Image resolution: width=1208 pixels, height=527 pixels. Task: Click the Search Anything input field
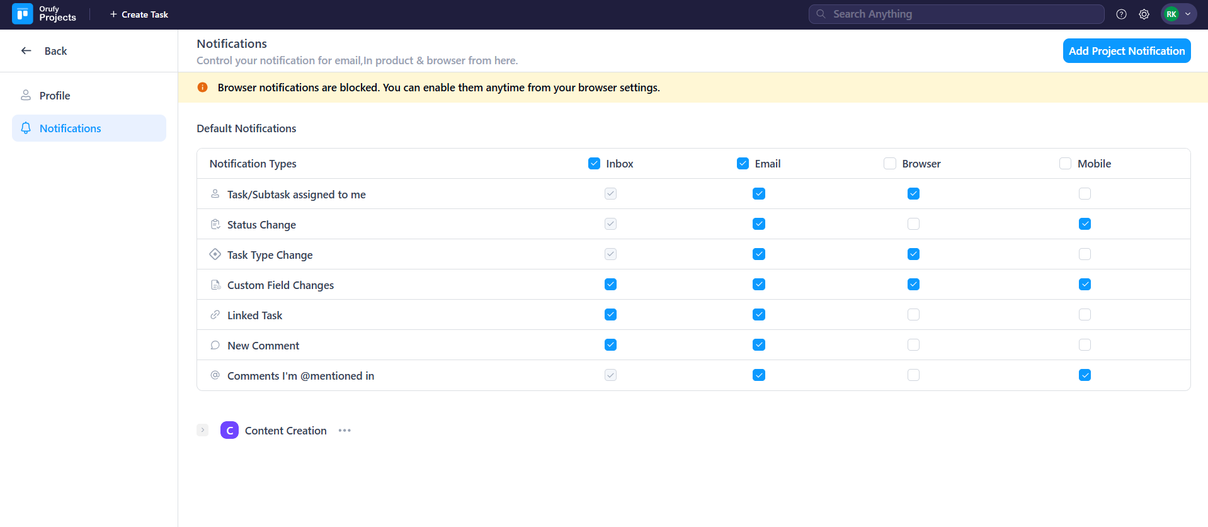(x=956, y=14)
